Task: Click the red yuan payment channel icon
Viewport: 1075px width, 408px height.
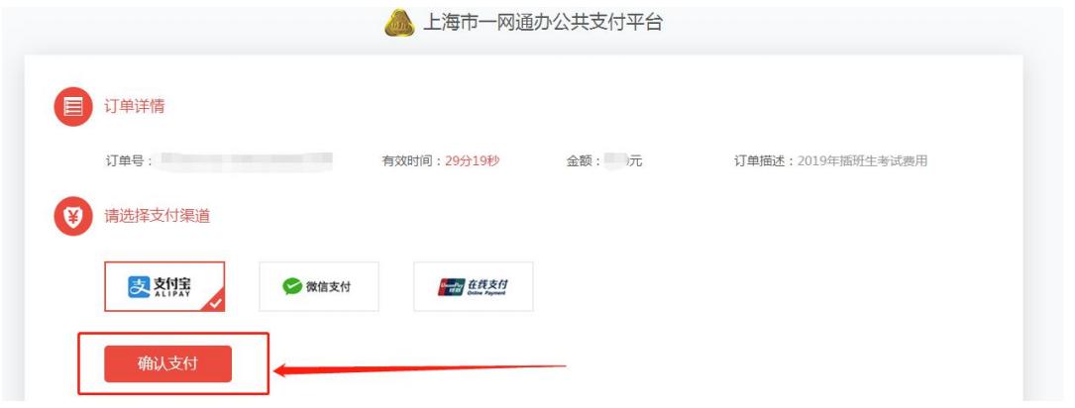Action: 73,216
